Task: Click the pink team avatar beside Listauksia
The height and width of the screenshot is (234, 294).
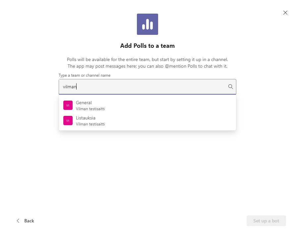Action: (68, 120)
